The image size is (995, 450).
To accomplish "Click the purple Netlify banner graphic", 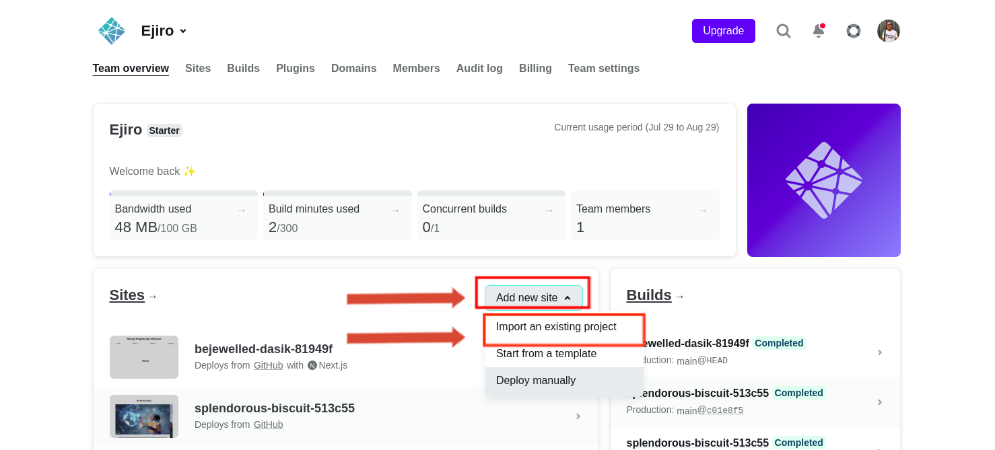I will click(824, 180).
